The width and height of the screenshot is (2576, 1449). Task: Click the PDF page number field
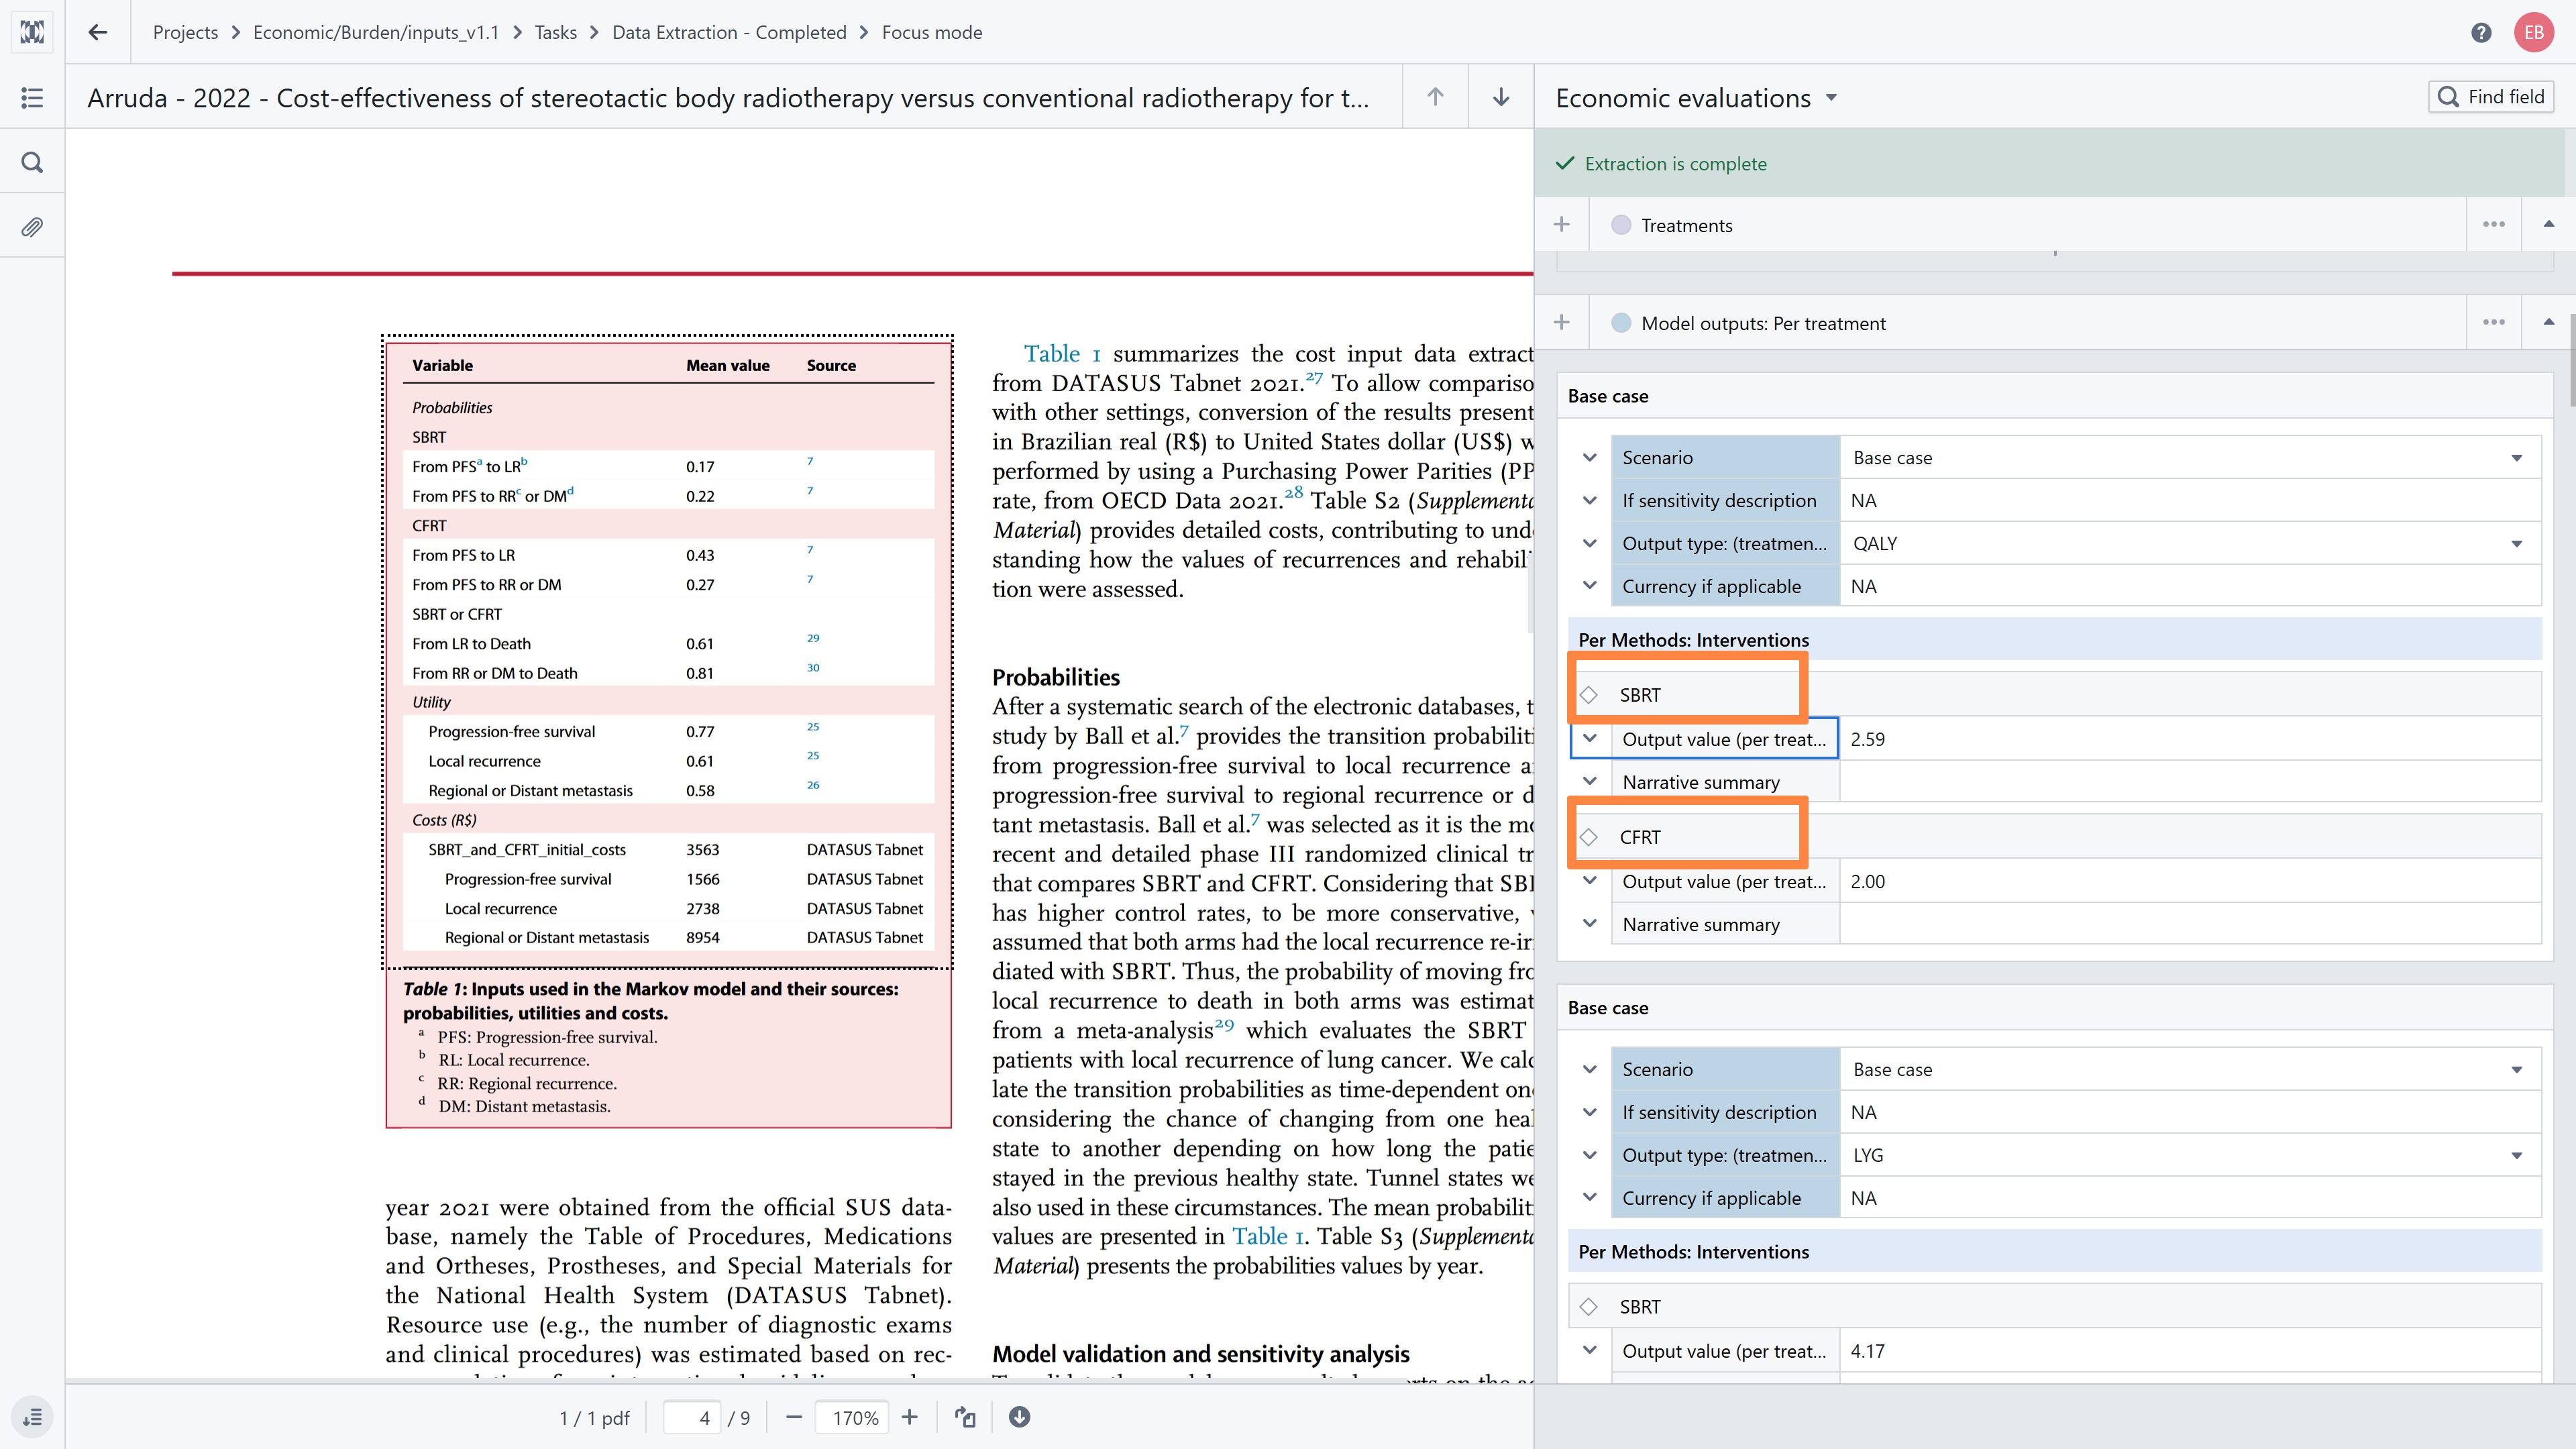coord(692,1418)
